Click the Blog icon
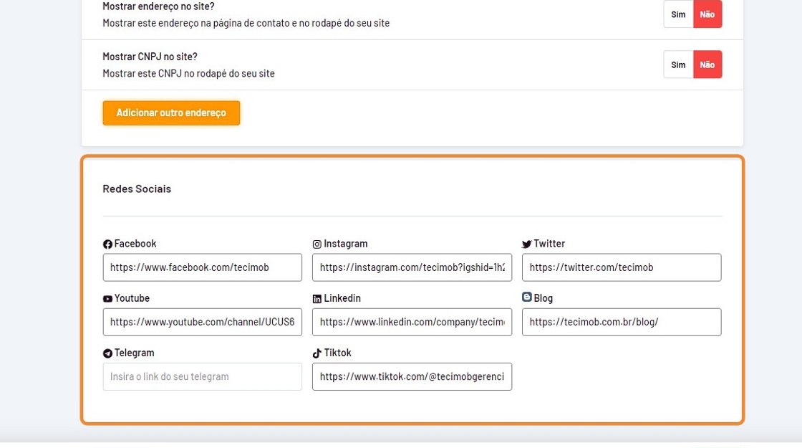802x448 pixels. (527, 297)
